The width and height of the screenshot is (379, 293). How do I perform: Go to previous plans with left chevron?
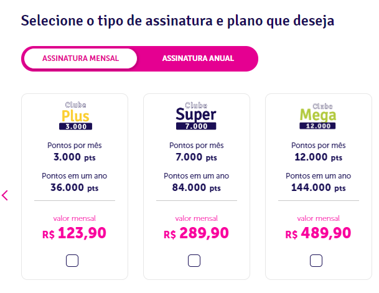pyautogui.click(x=5, y=195)
